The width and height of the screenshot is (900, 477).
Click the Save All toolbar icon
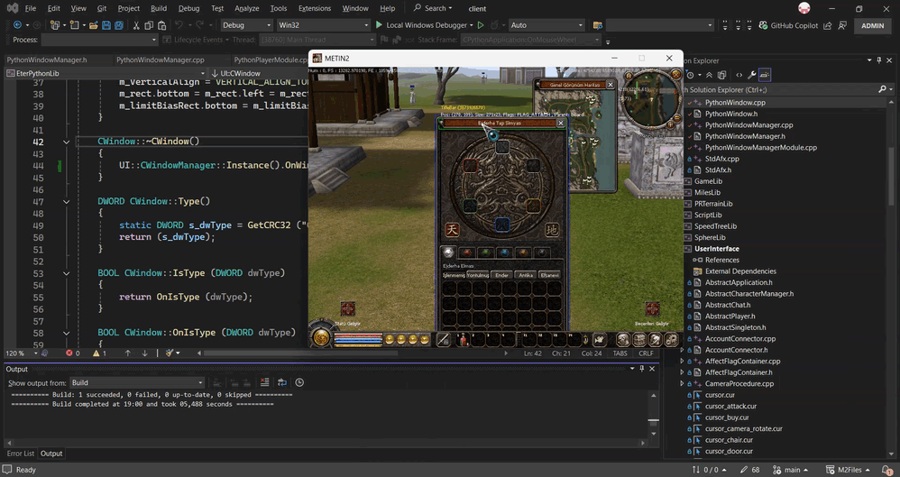(x=119, y=25)
